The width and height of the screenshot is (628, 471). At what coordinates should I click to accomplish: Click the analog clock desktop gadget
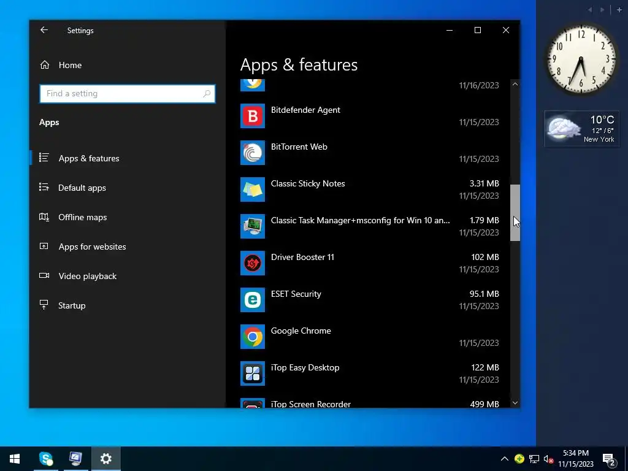click(581, 59)
